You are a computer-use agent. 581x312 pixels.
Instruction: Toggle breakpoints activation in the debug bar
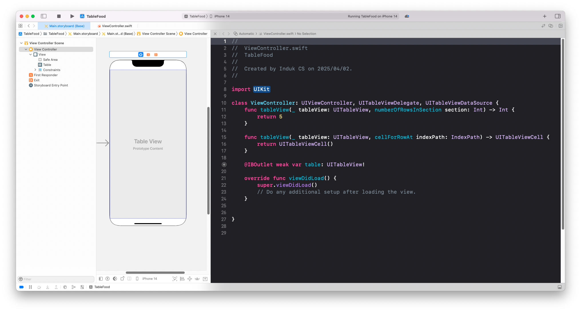coord(21,287)
